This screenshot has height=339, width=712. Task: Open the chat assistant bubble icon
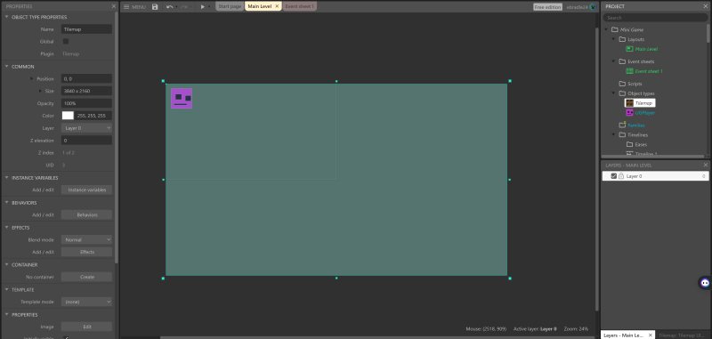click(705, 283)
